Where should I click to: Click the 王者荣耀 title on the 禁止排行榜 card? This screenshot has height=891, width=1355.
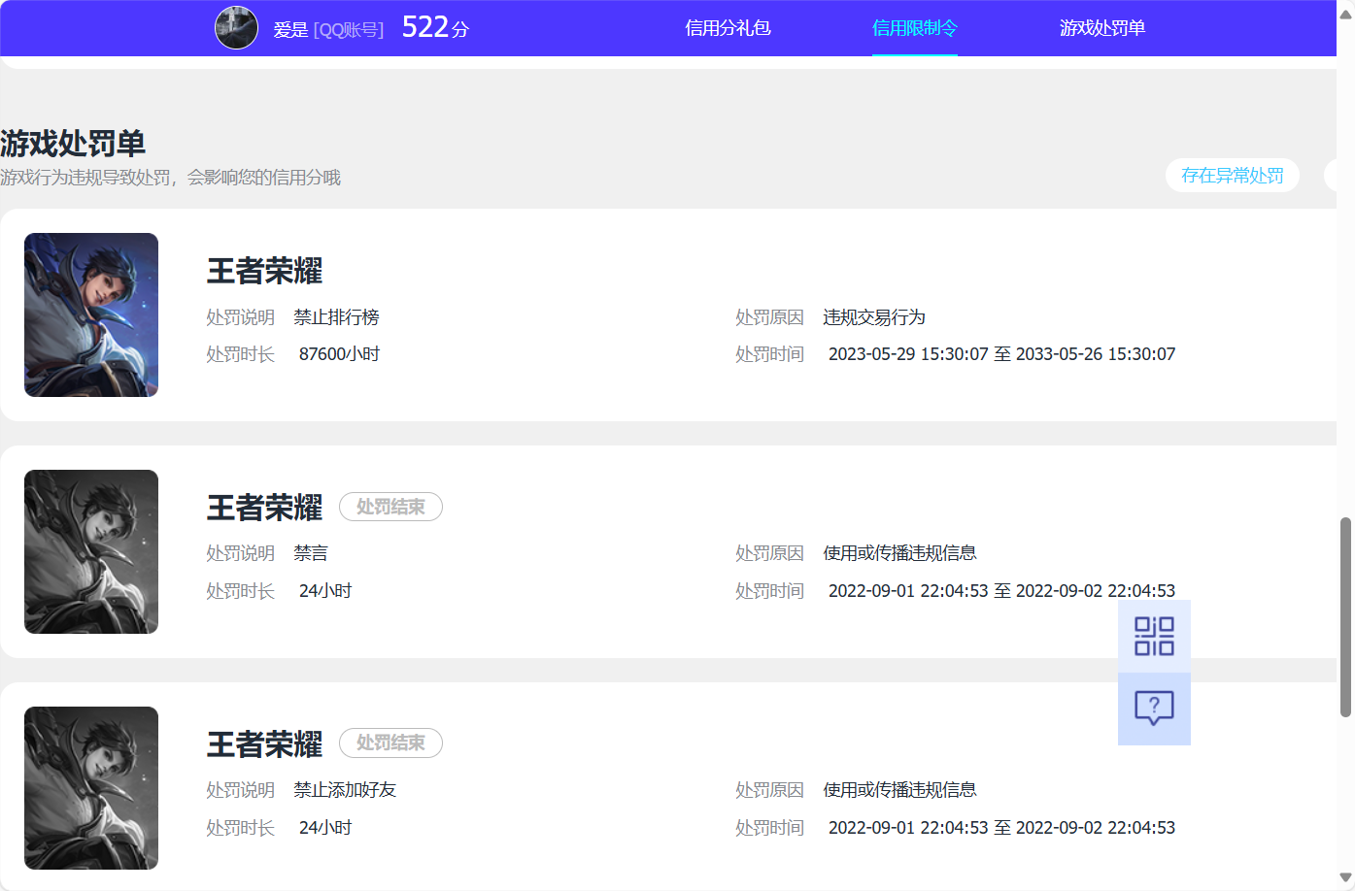[264, 271]
